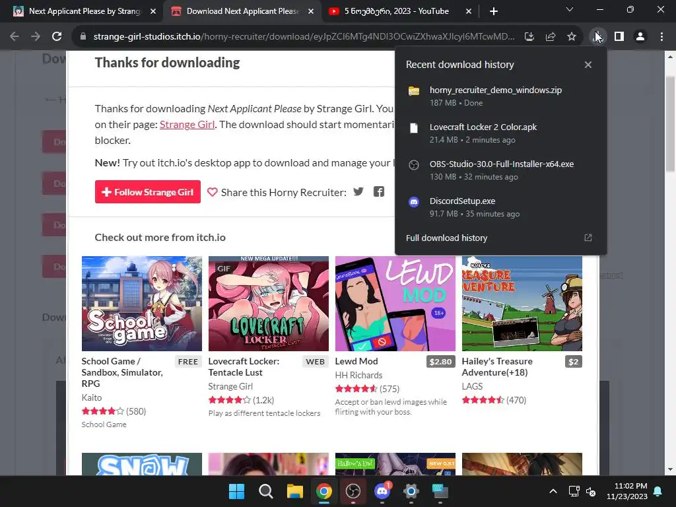Viewport: 676px width, 507px height.
Task: Close the first Next Applicant Please tab
Action: (153, 11)
